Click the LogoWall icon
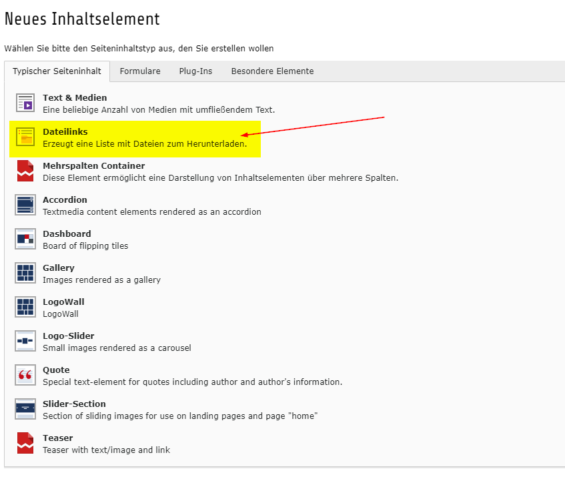The image size is (565, 497). pyautogui.click(x=25, y=308)
